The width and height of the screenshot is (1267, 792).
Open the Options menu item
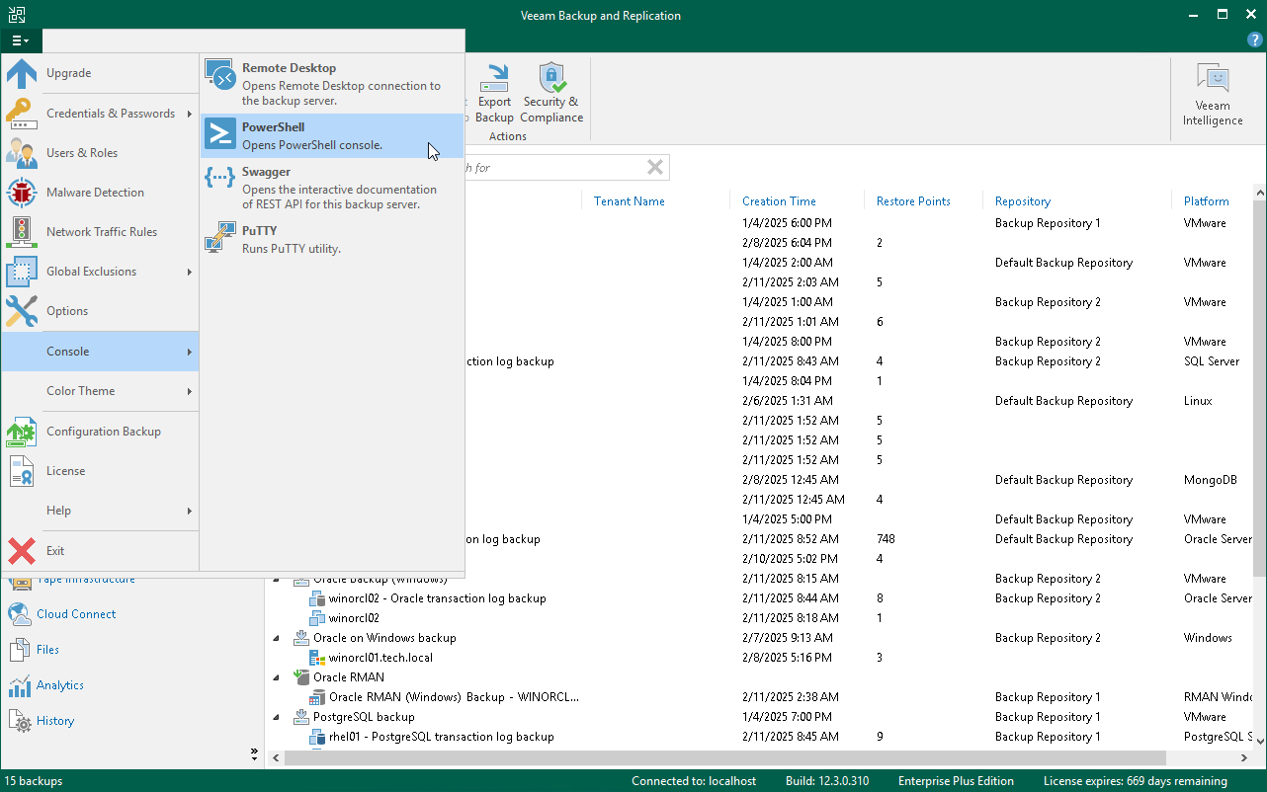(67, 311)
